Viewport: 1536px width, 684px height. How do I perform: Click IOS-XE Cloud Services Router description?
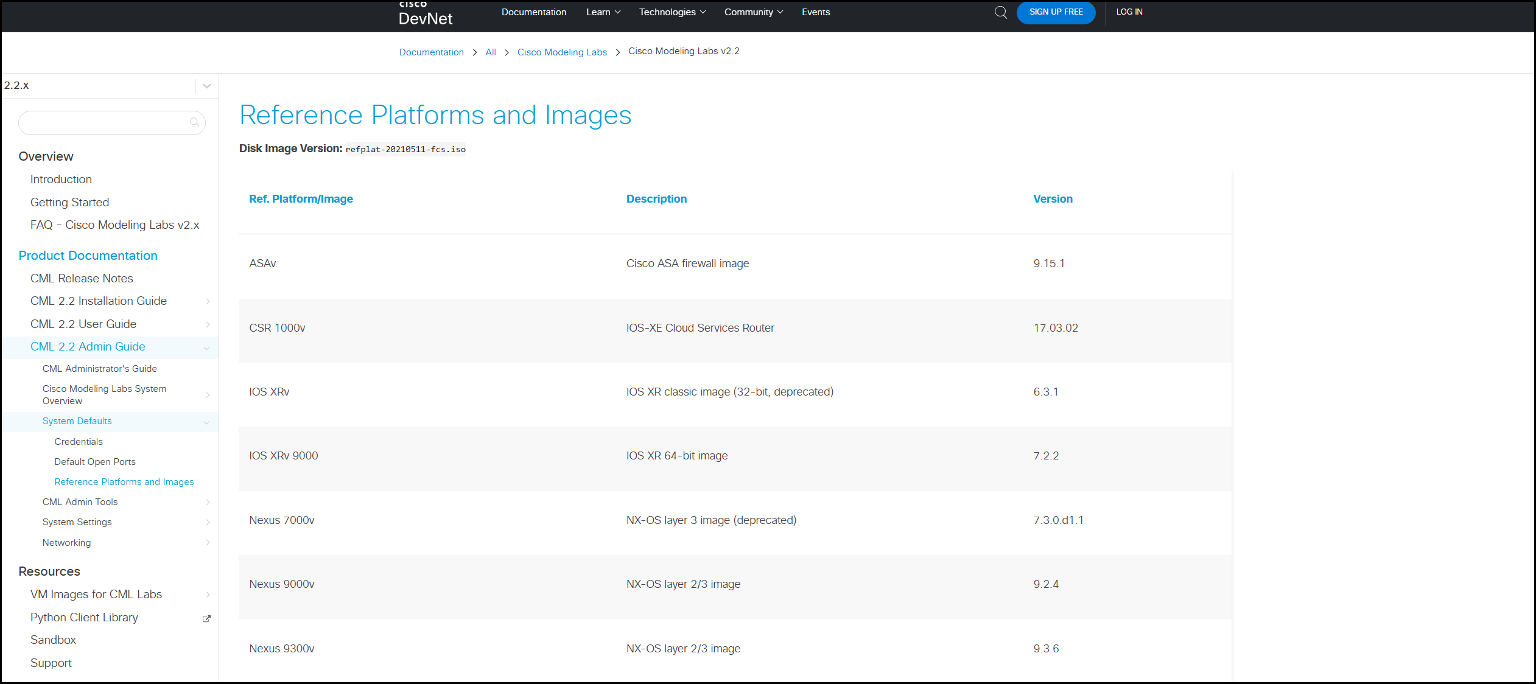(x=700, y=328)
